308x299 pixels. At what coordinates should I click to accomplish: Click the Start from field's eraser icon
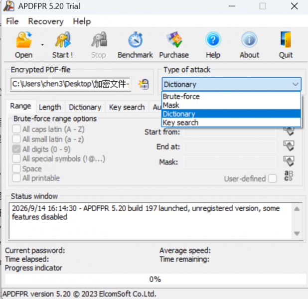pos(289,131)
